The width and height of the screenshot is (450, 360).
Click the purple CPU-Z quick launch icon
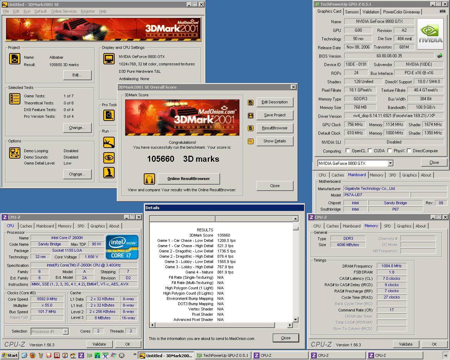coord(81,355)
